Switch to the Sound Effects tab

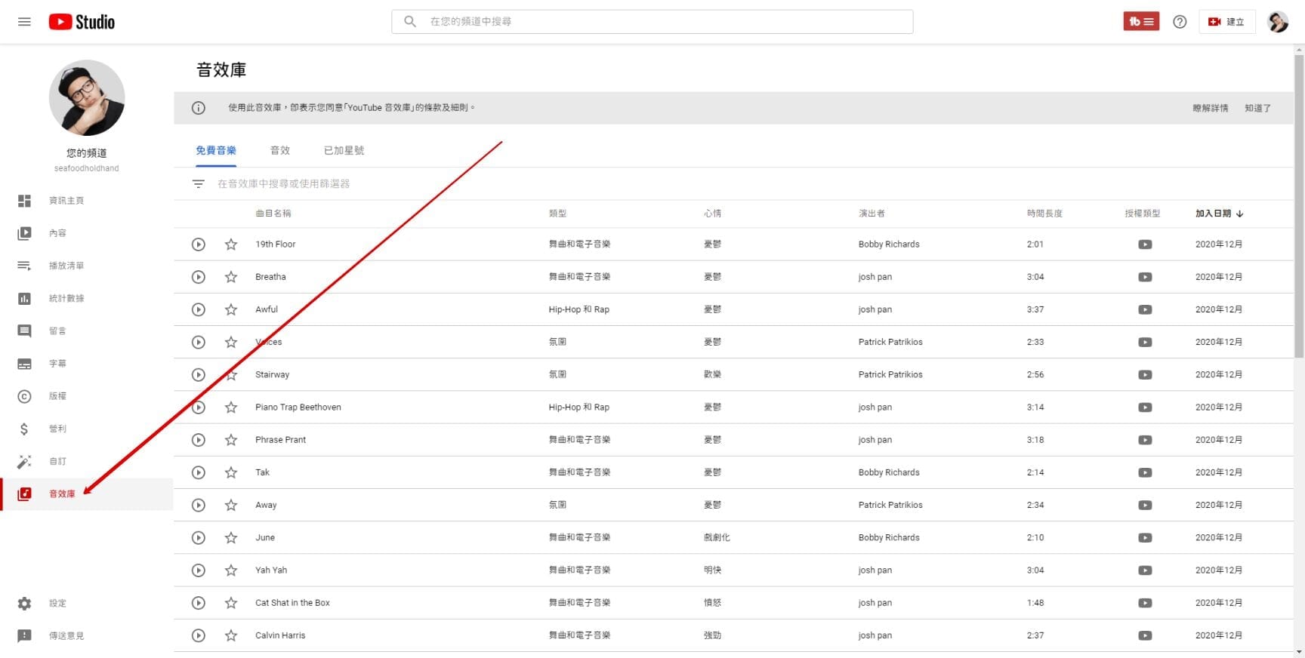279,150
